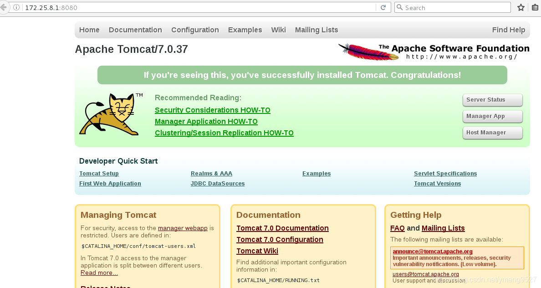This screenshot has width=541, height=288.
Task: Open the FAQ link in Getting Help
Action: click(398, 228)
